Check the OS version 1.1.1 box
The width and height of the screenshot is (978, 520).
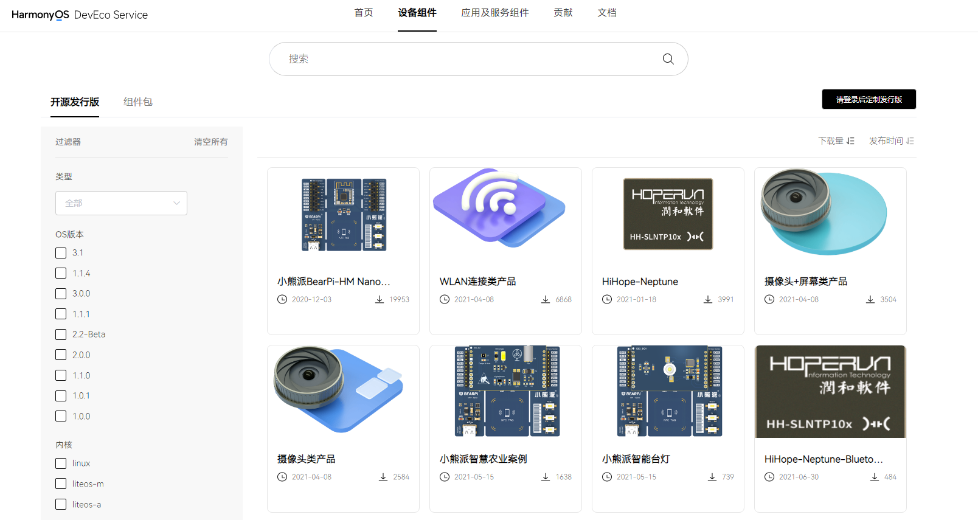(61, 314)
